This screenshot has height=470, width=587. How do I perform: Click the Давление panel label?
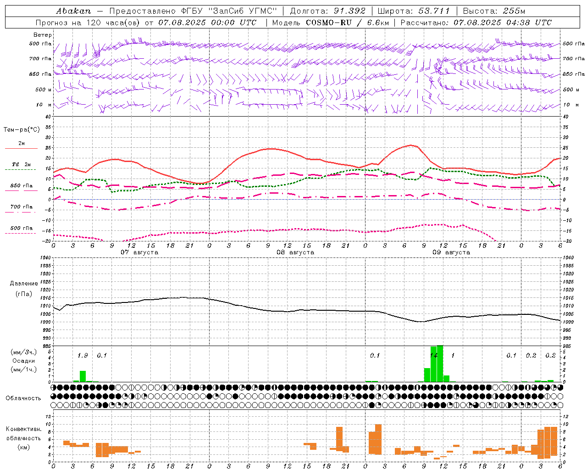click(x=24, y=284)
